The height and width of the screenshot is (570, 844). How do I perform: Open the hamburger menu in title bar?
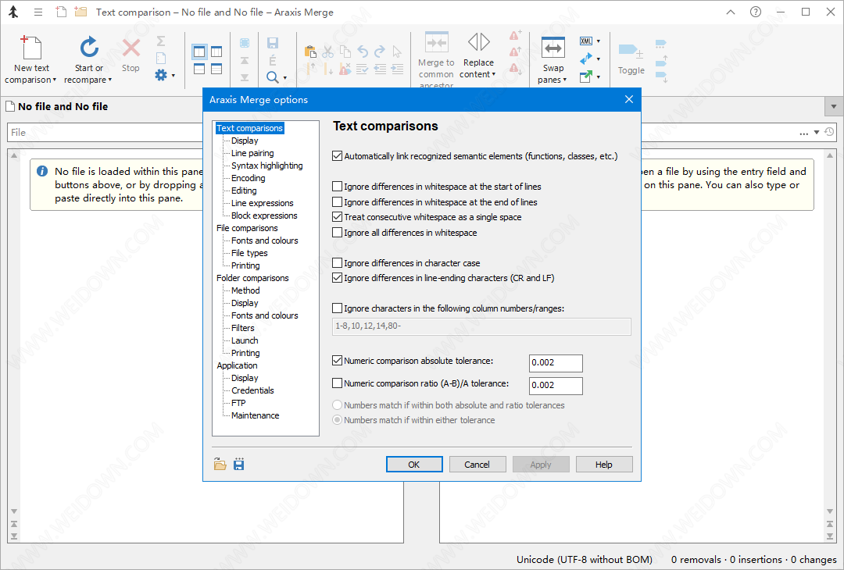tap(38, 12)
